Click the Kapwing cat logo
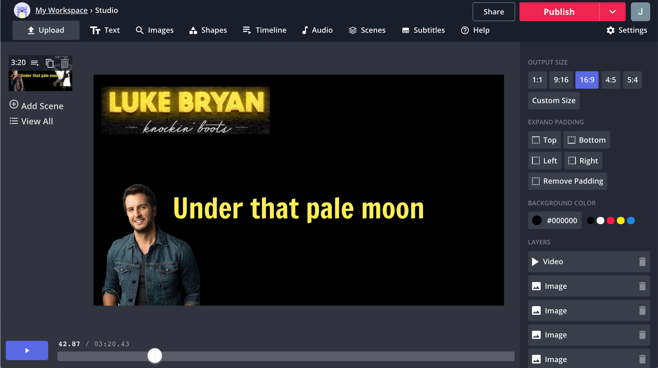 (x=22, y=11)
